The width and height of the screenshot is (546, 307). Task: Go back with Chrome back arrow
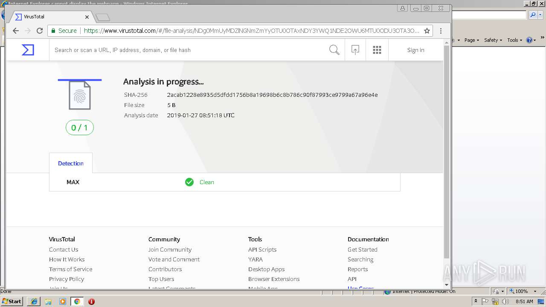pyautogui.click(x=16, y=31)
